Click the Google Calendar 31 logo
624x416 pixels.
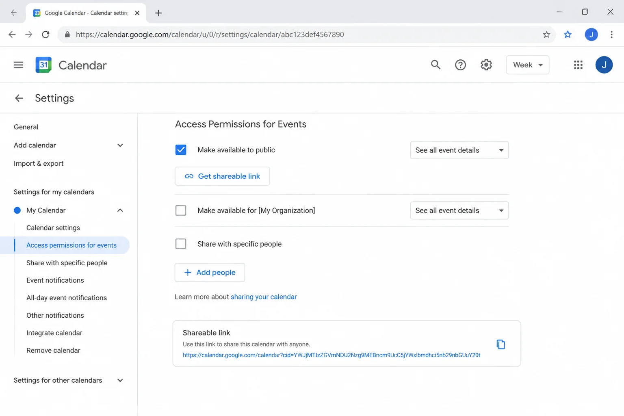tap(43, 65)
